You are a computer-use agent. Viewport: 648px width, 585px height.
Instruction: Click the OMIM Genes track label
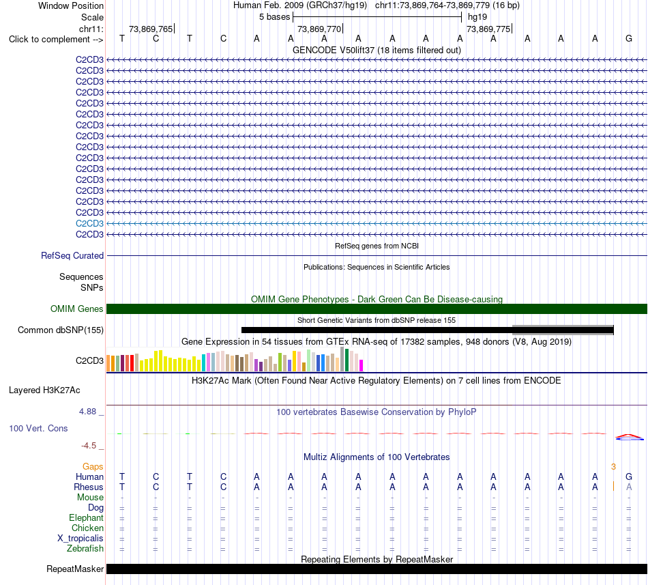pos(77,309)
